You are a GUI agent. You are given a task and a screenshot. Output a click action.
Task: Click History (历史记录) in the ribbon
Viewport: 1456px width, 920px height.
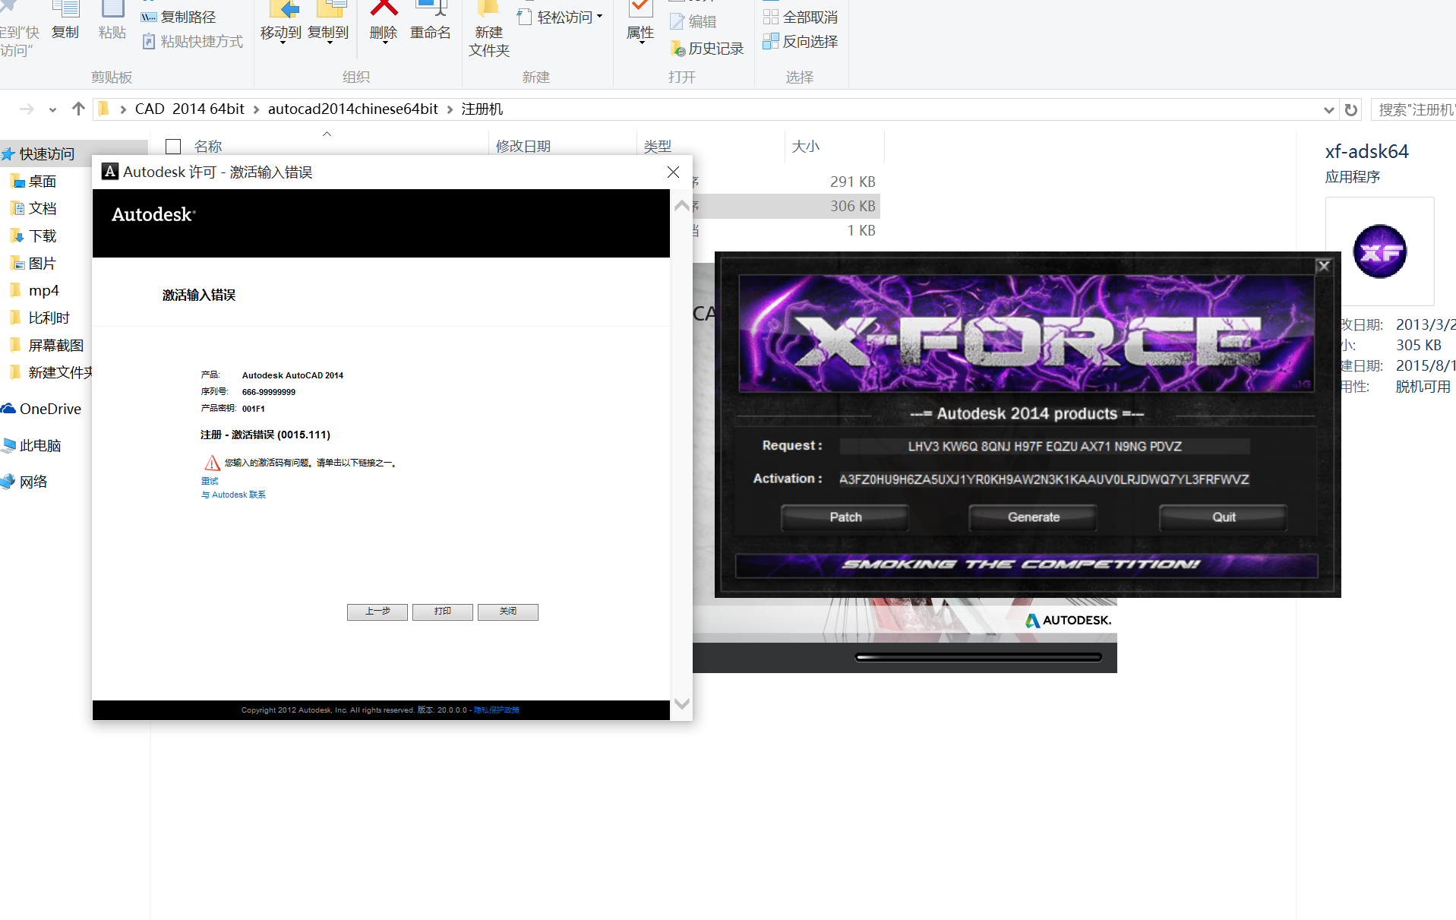(707, 49)
